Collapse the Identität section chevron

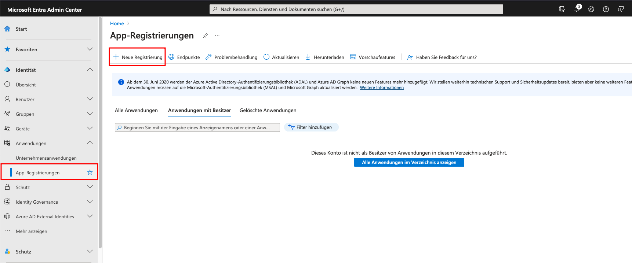pyautogui.click(x=90, y=70)
